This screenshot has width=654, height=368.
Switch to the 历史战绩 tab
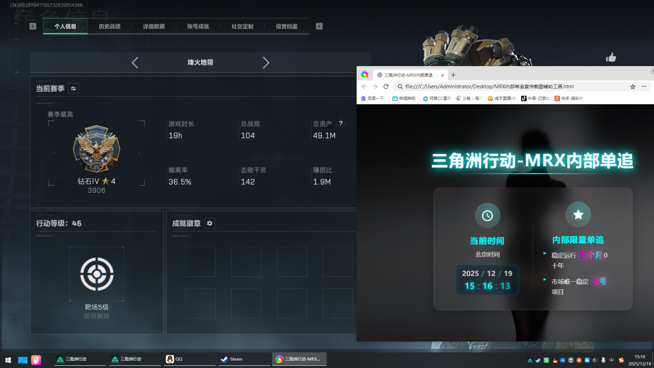click(x=109, y=26)
